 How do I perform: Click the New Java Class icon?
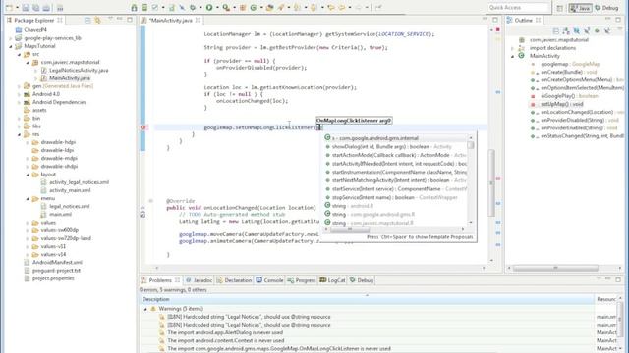tap(254, 7)
